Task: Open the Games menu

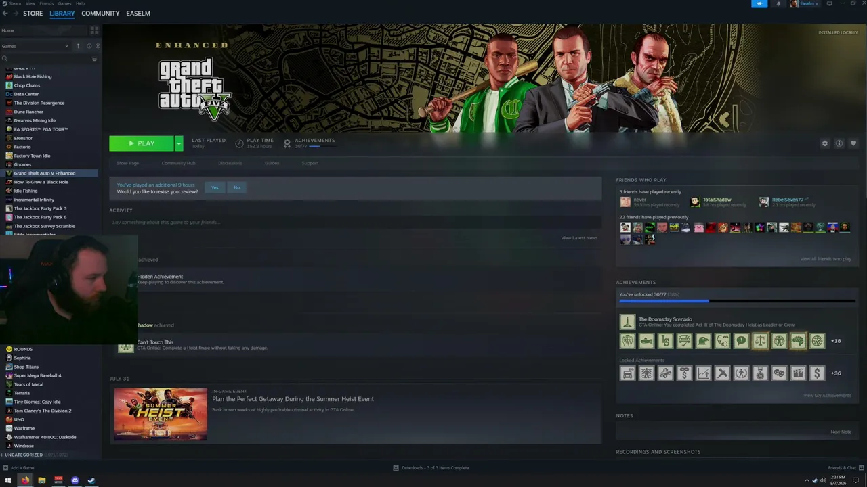Action: click(x=65, y=3)
